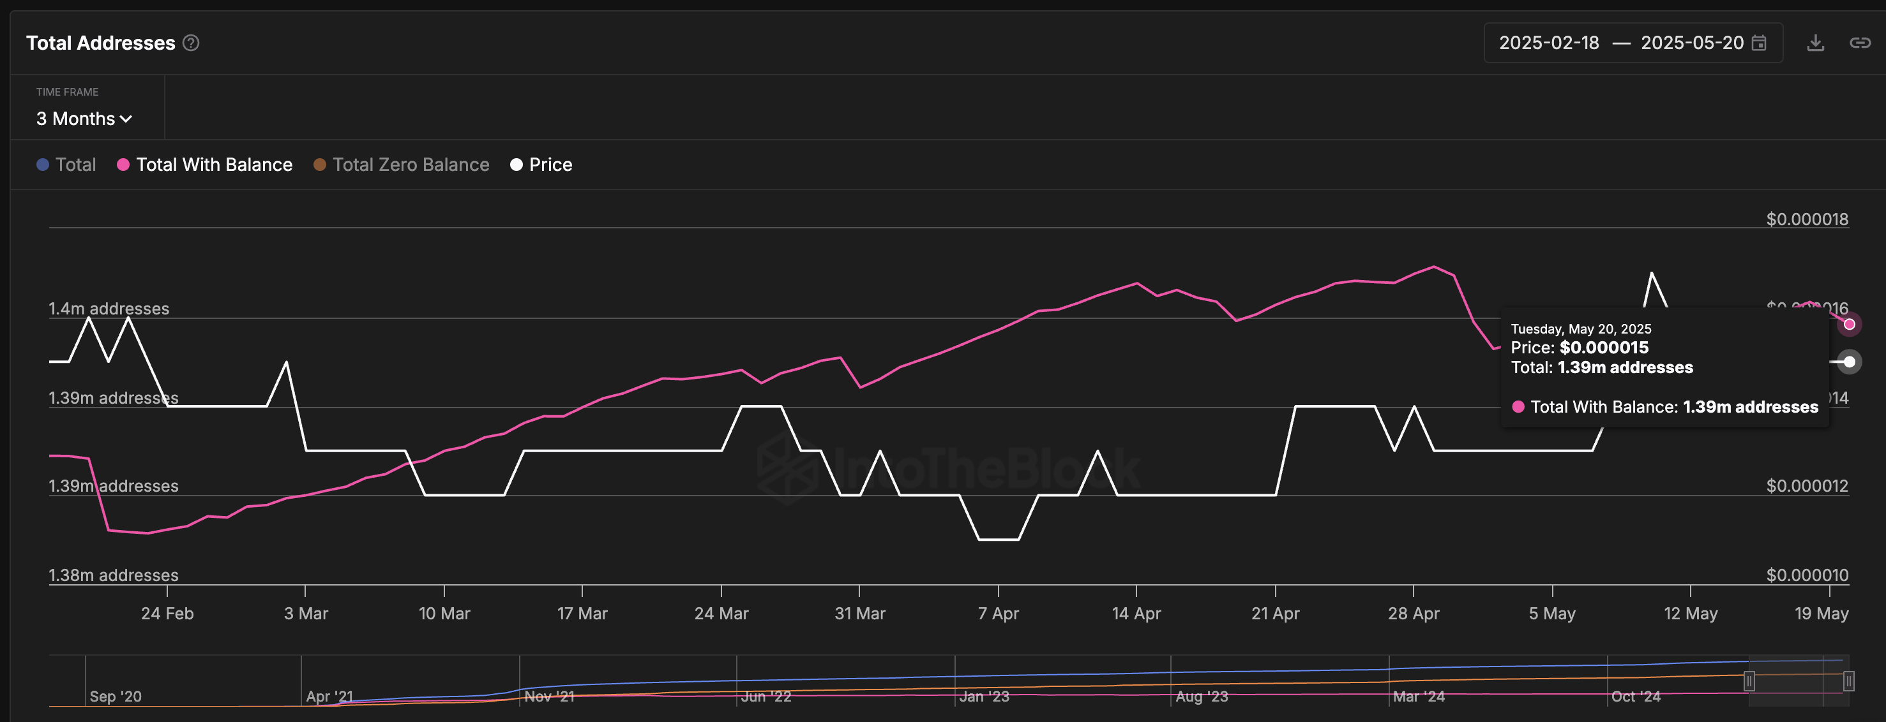This screenshot has height=722, width=1886.
Task: Click Sep '20 in the navigator timeline
Action: [x=116, y=696]
